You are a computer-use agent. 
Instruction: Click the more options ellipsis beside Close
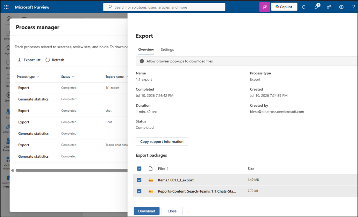(x=188, y=211)
